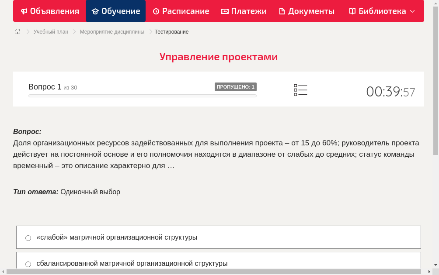This screenshot has width=439, height=275.
Task: Click the payment card icon on Платежи
Action: pyautogui.click(x=224, y=11)
